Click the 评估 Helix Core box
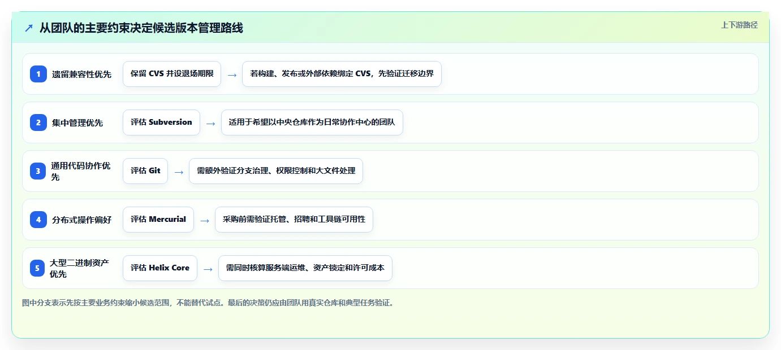This screenshot has width=781, height=350. 160,268
